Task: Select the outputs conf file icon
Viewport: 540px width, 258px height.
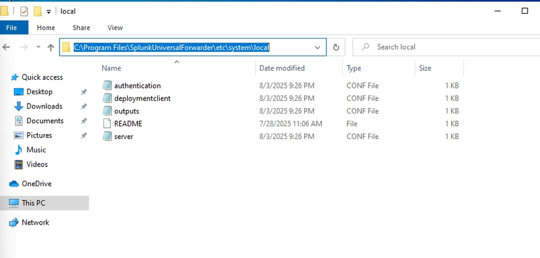Action: pyautogui.click(x=107, y=111)
